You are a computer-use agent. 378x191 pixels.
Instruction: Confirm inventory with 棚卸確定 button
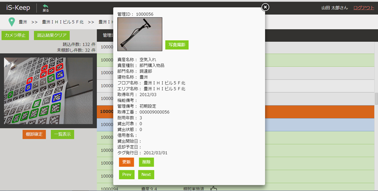pos(34,134)
